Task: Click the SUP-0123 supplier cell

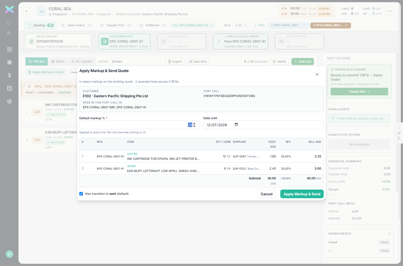Action: 246,169
